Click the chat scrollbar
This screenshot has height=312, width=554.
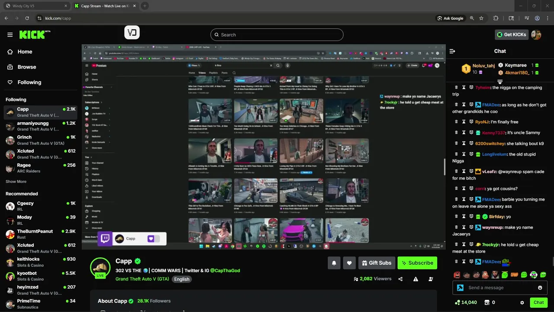(x=552, y=262)
